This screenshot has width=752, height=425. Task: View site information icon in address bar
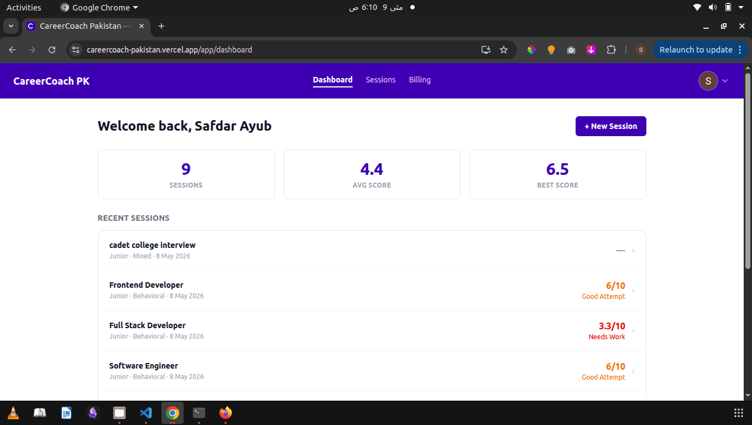[x=76, y=50]
